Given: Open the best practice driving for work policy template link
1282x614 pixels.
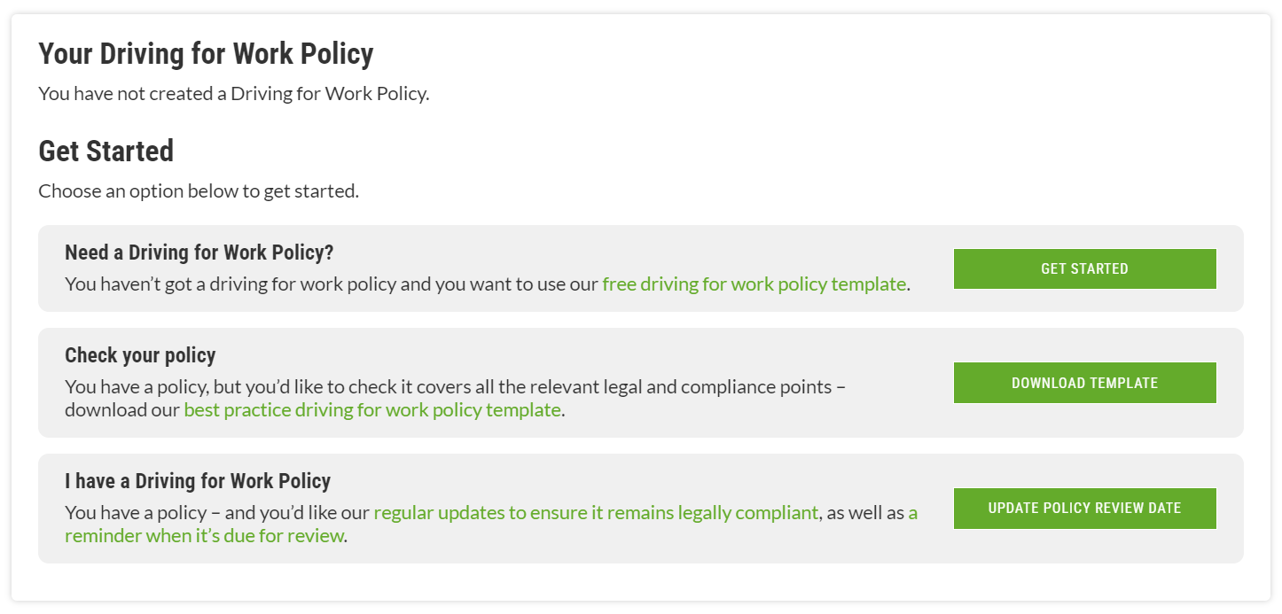Looking at the screenshot, I should click(372, 409).
